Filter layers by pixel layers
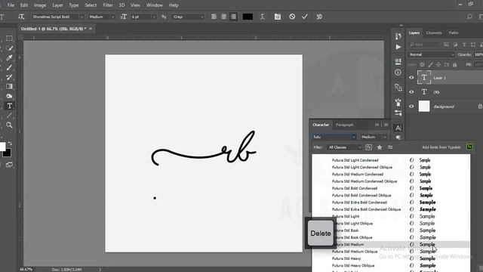Screen dimensions: 483x272 click(446, 45)
